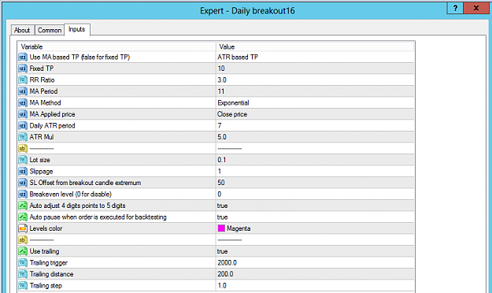
Task: Close the Expert Daily breakout16 dialog
Action: (476, 8)
